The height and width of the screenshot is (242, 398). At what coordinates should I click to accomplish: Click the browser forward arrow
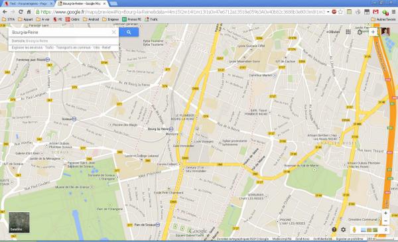[x=13, y=12]
